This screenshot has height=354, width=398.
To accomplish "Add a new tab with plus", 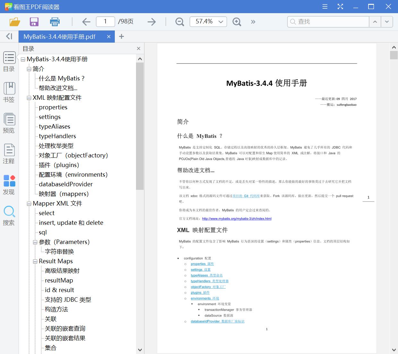I will (121, 37).
